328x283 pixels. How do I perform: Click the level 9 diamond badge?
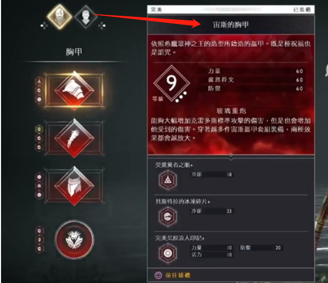[172, 83]
